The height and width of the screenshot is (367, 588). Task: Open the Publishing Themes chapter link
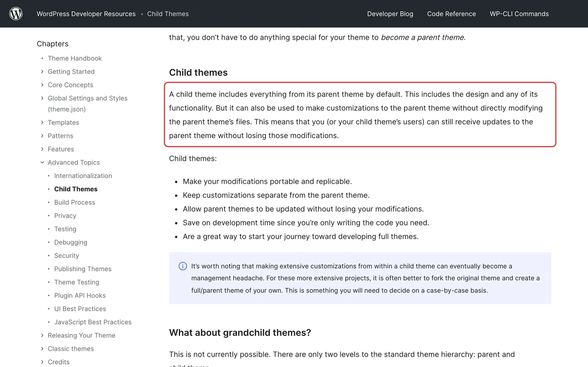point(83,269)
